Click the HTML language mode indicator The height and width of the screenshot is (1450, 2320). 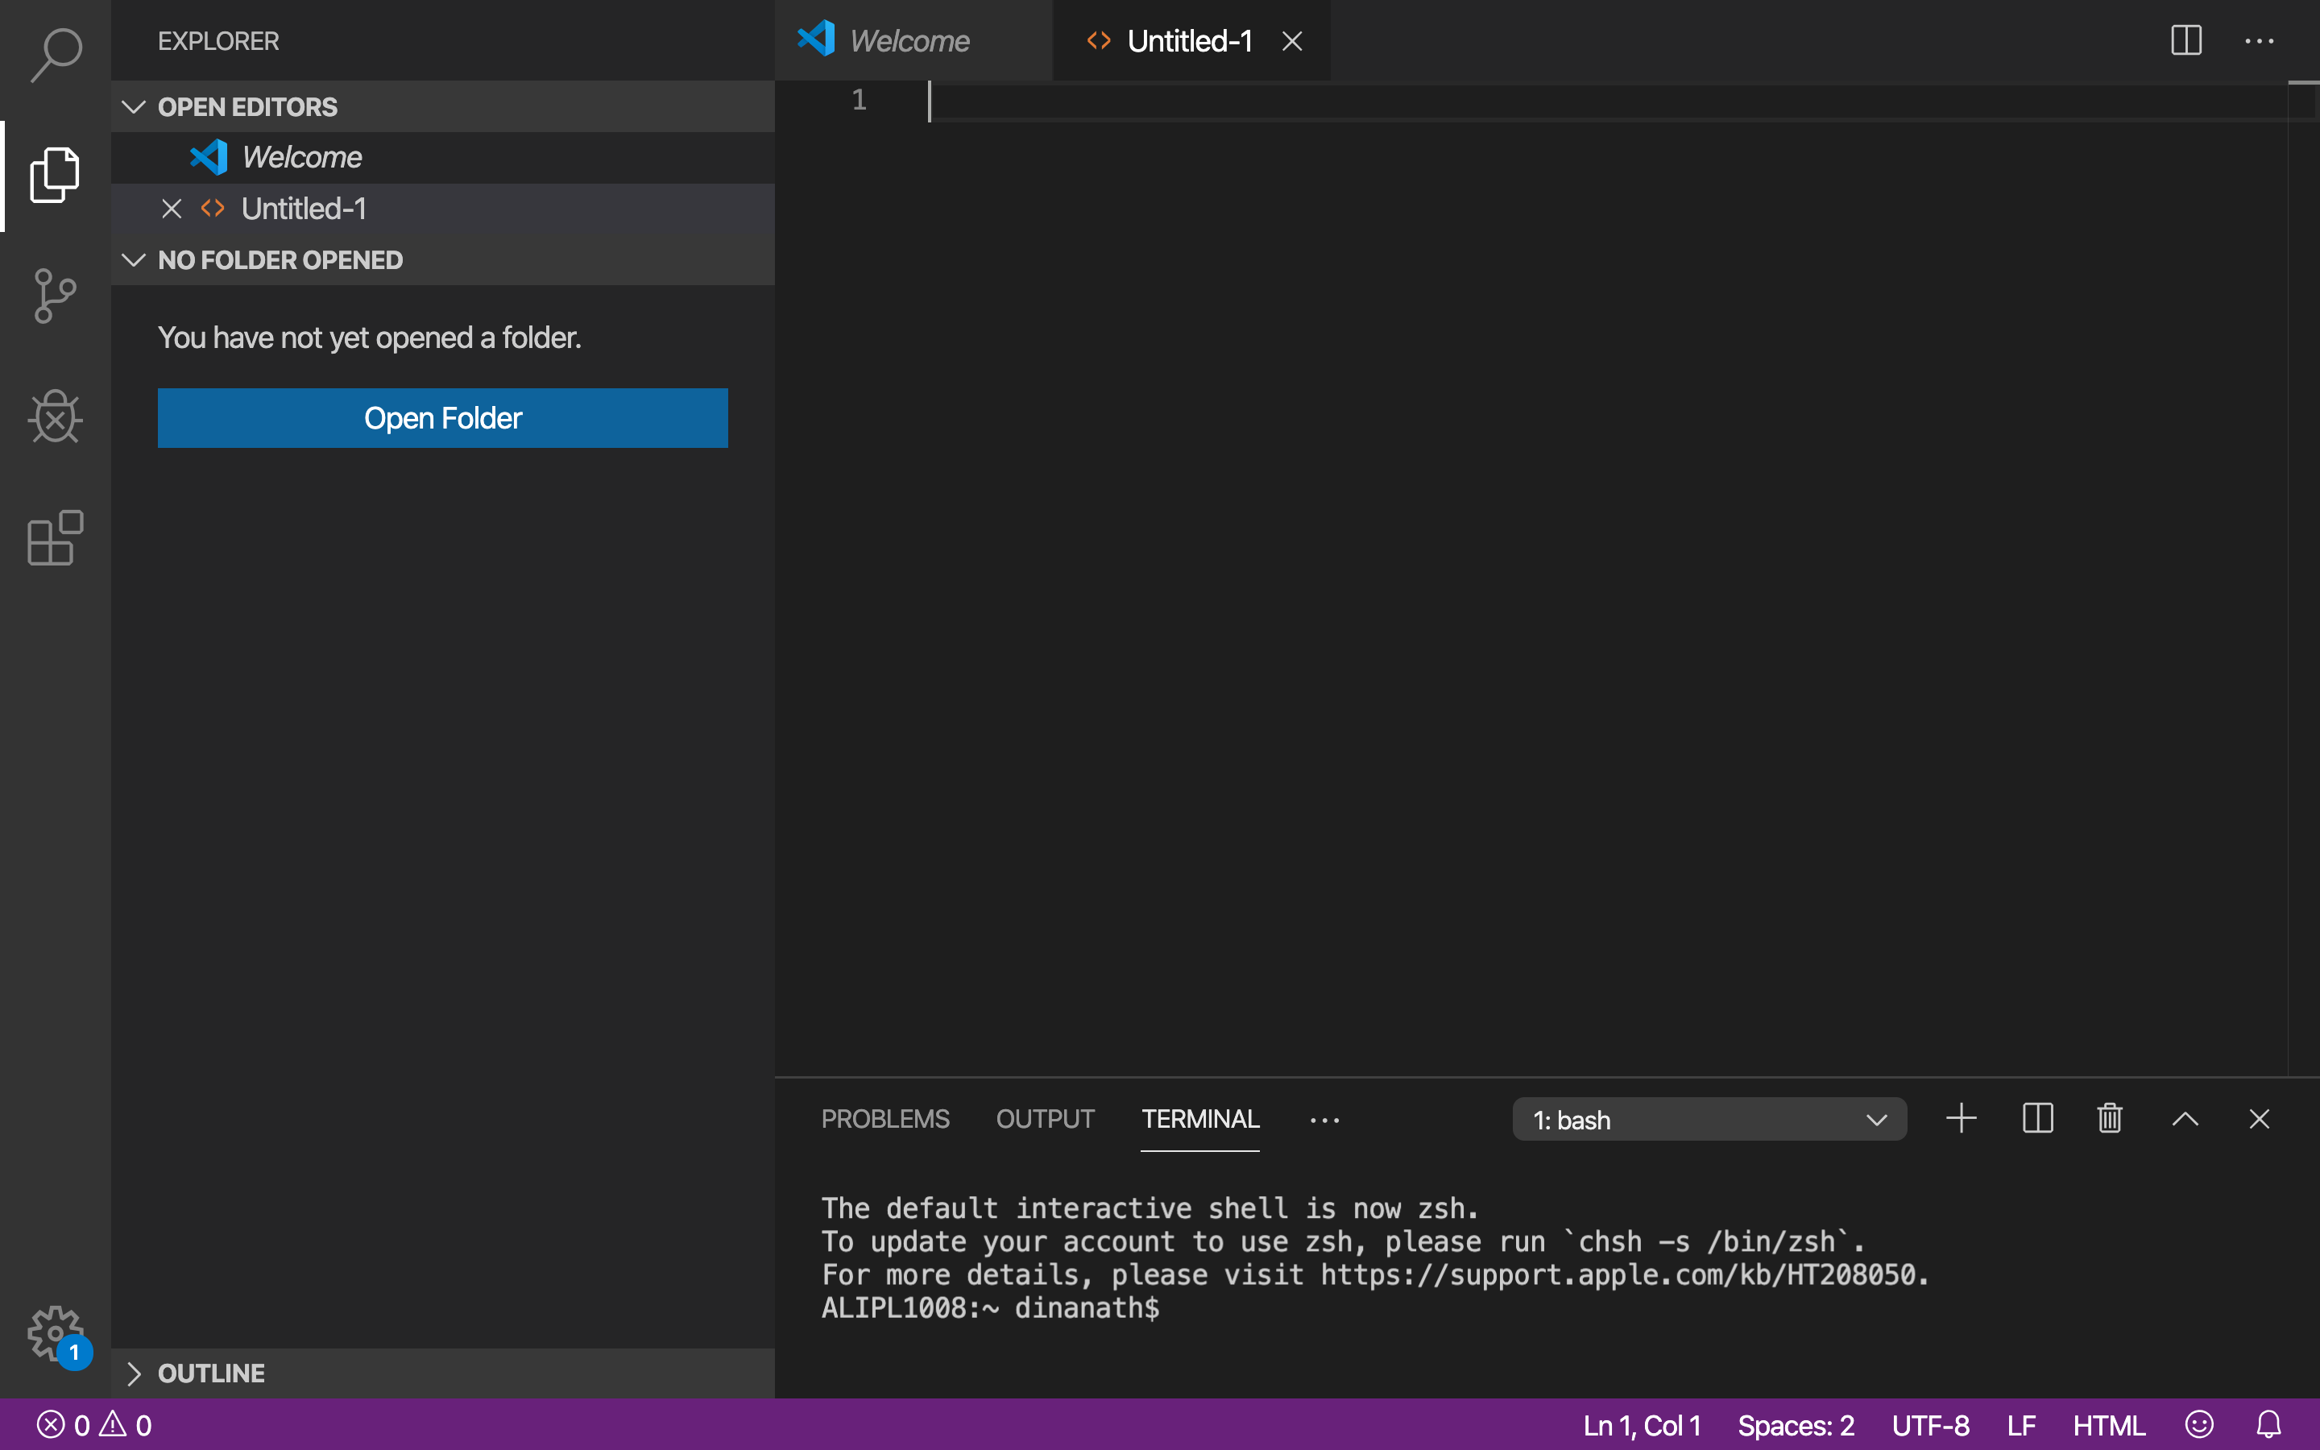(2108, 1425)
